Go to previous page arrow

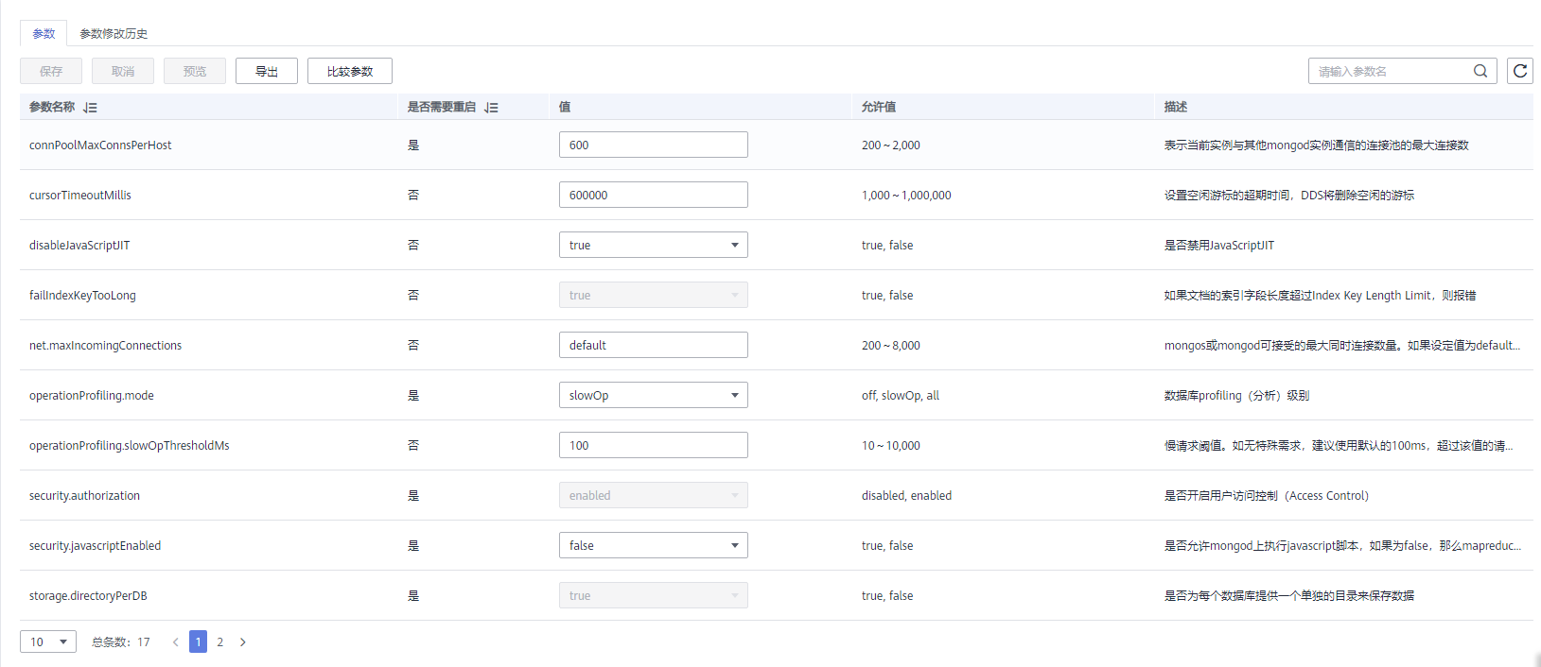pos(175,642)
